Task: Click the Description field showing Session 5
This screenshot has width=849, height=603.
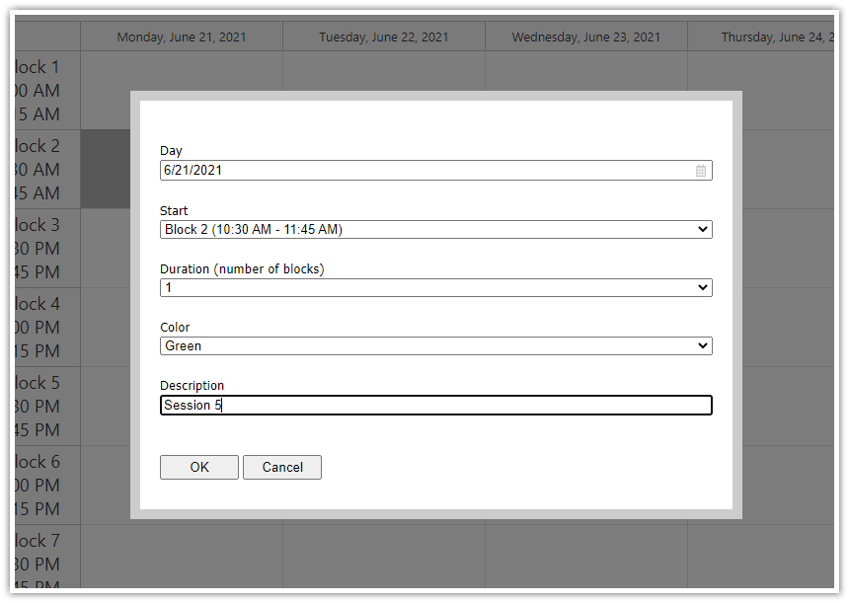Action: [436, 405]
